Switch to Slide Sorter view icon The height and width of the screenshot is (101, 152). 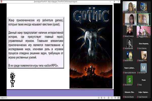(x=112, y=98)
